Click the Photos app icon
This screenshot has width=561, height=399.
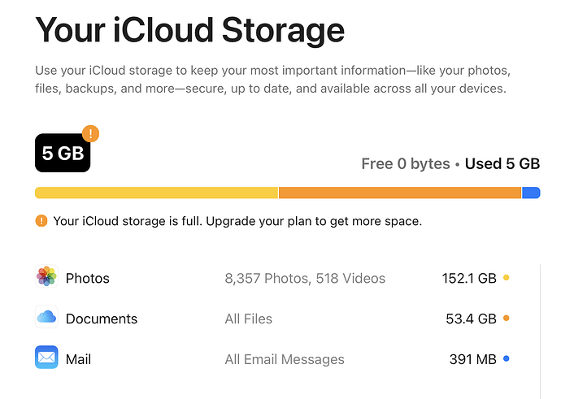[x=46, y=276]
